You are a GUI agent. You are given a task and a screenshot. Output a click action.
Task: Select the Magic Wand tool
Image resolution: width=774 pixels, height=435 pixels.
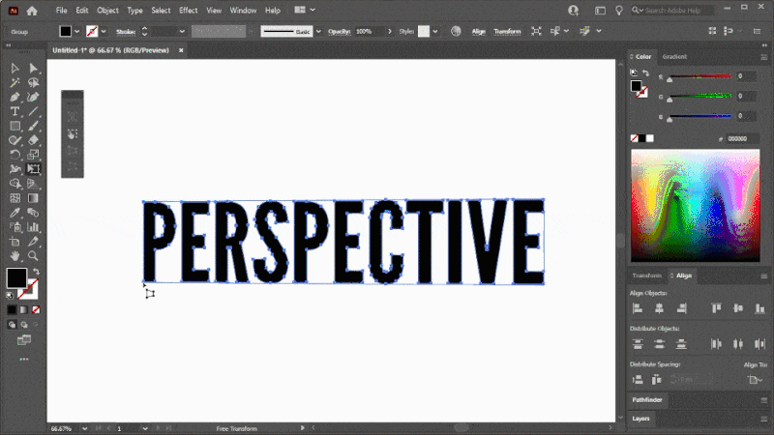(15, 82)
